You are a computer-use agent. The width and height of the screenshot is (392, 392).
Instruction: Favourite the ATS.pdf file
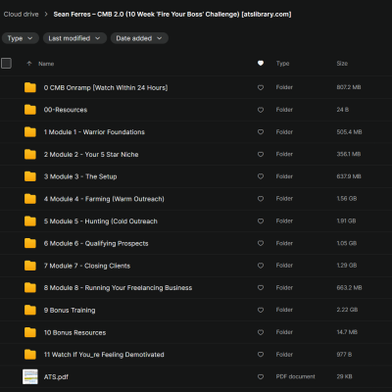point(261,376)
